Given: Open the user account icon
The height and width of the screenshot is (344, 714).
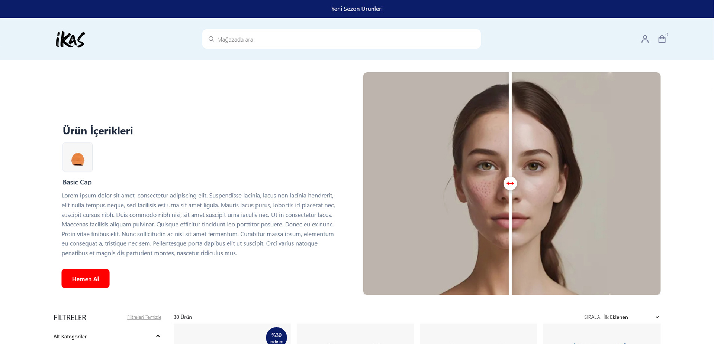Looking at the screenshot, I should [645, 39].
